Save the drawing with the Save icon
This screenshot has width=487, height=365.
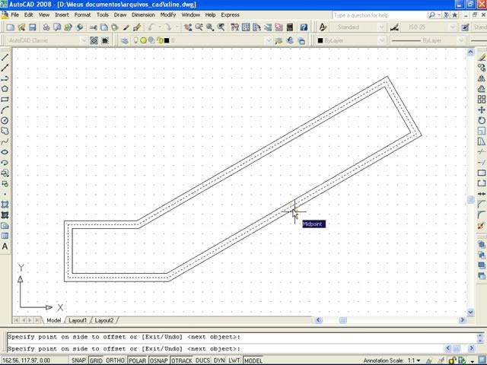32,27
